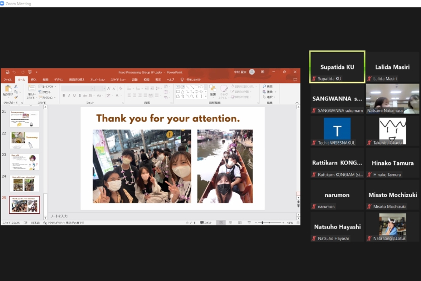The width and height of the screenshot is (421, 281).
Task: Toggle the Notes pane in status bar
Action: pos(191,223)
